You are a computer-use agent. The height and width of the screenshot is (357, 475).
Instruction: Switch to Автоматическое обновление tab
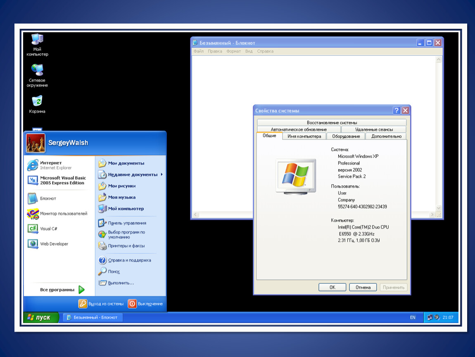click(299, 129)
